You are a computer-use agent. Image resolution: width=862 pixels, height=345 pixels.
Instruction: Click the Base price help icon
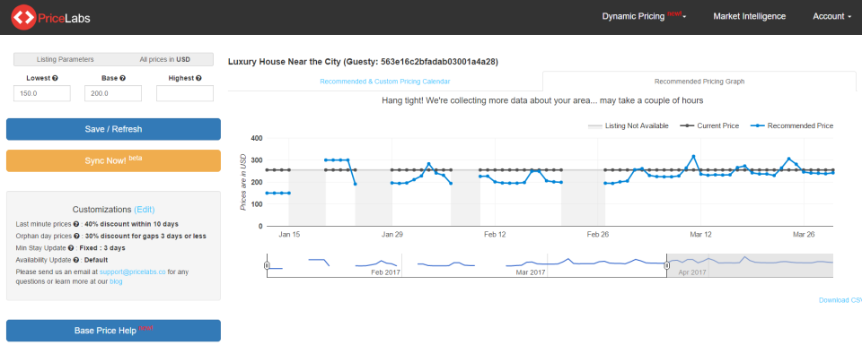click(123, 79)
